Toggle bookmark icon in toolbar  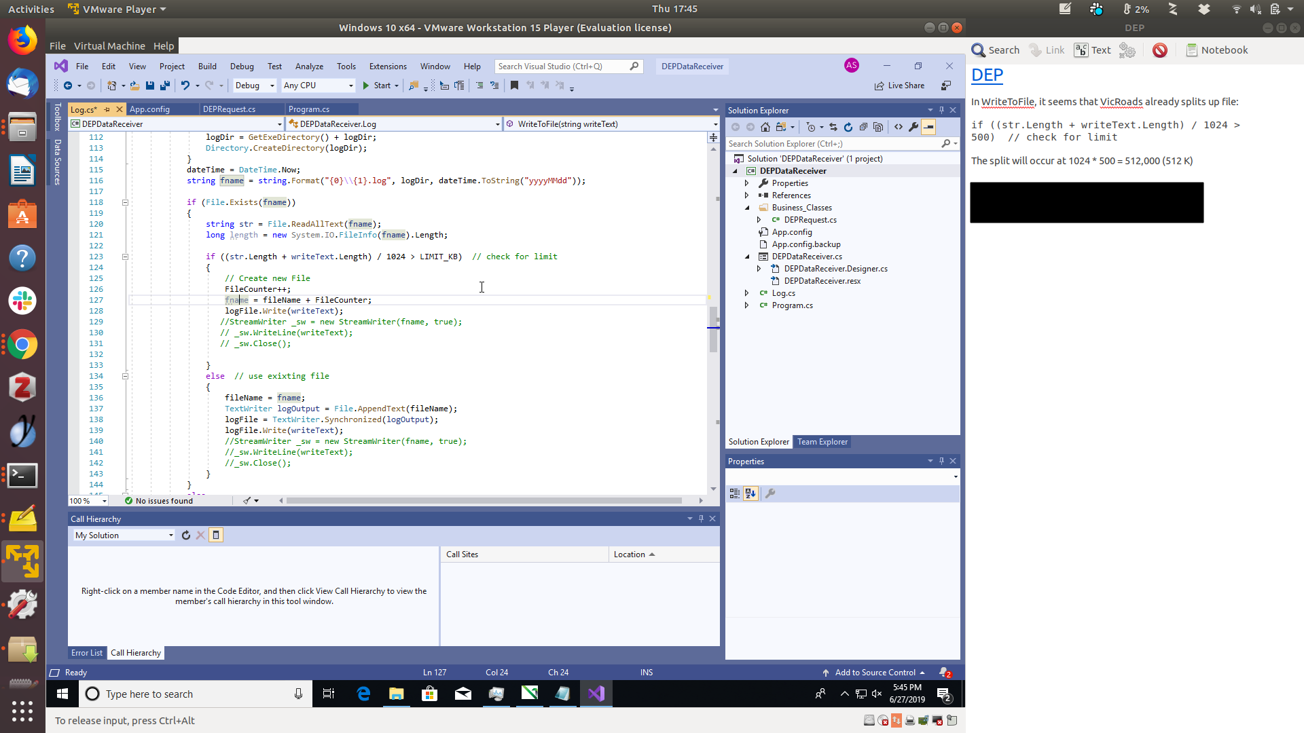coord(514,86)
